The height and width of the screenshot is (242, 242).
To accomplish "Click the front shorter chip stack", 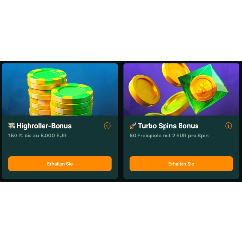I will 72,99.
